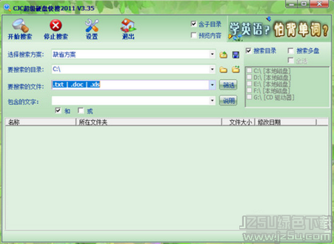Screen dimensions: 334x244
Task: Close the CJC超级硬盘快搜 window
Action: click(x=319, y=4)
